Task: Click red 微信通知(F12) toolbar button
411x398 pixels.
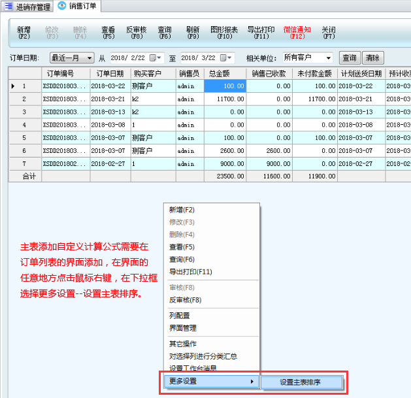Action: (x=297, y=33)
